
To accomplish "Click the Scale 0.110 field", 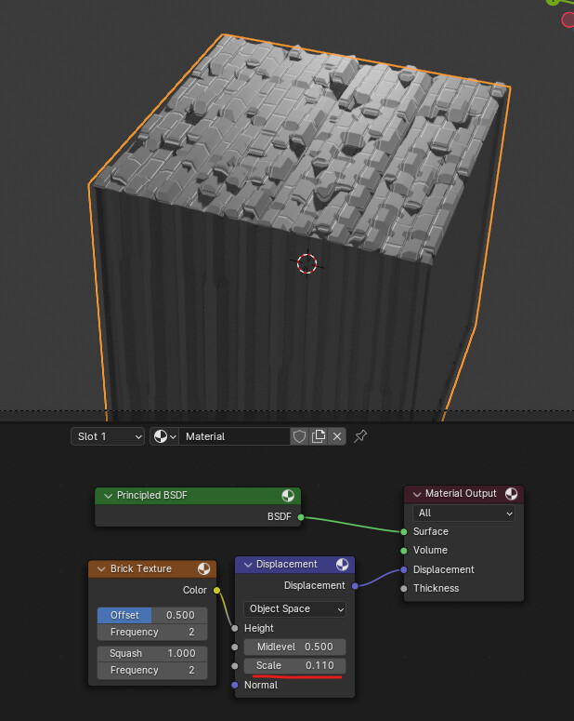I will tap(294, 666).
